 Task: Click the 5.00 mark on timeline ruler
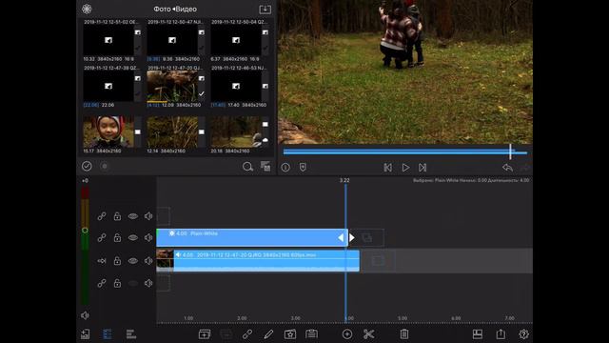403,318
